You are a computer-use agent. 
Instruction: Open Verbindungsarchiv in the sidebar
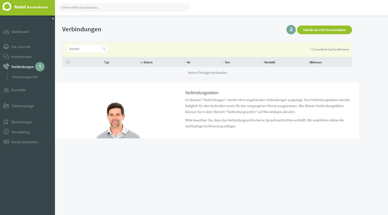[25, 77]
